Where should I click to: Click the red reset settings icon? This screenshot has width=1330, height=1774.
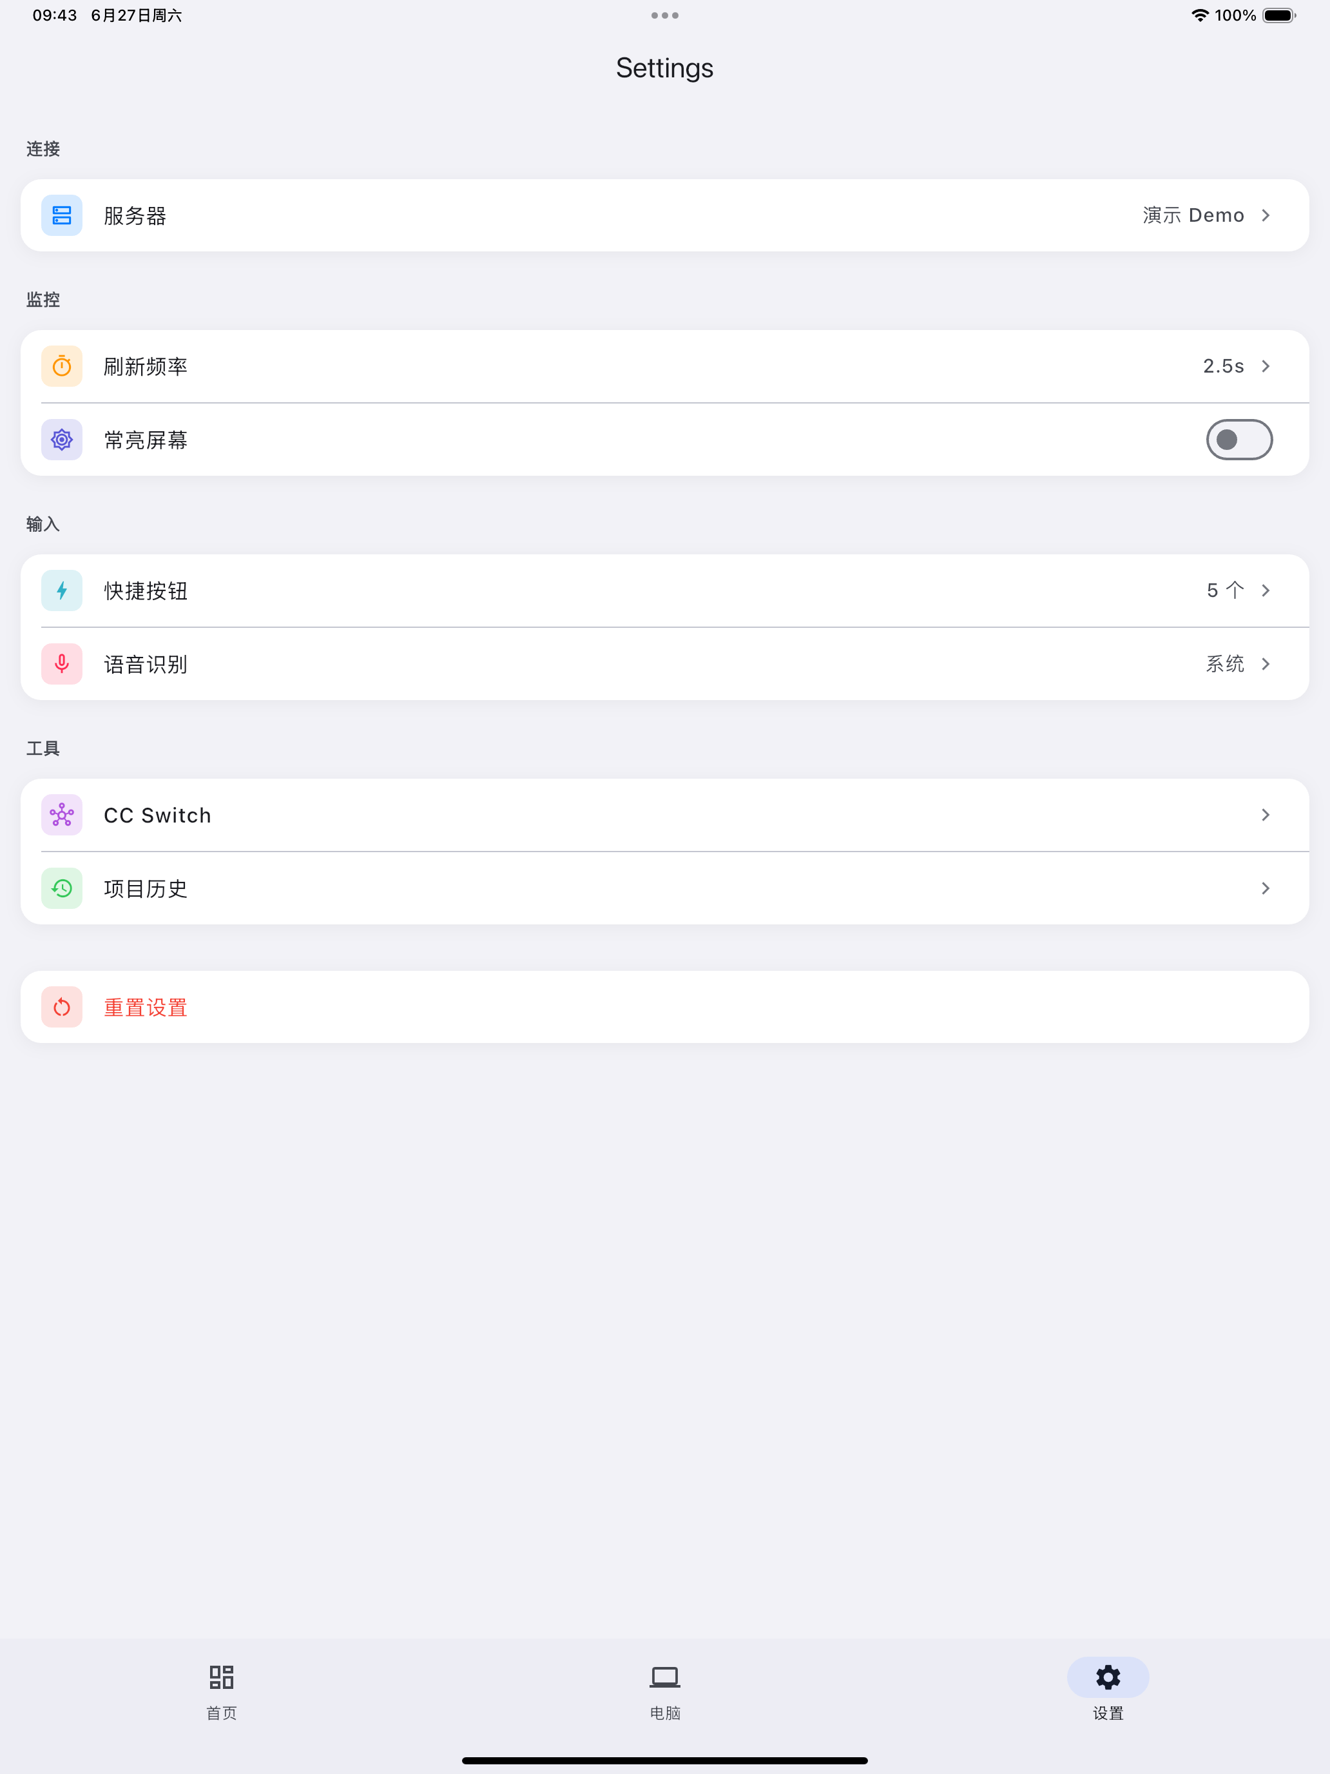(x=62, y=1008)
